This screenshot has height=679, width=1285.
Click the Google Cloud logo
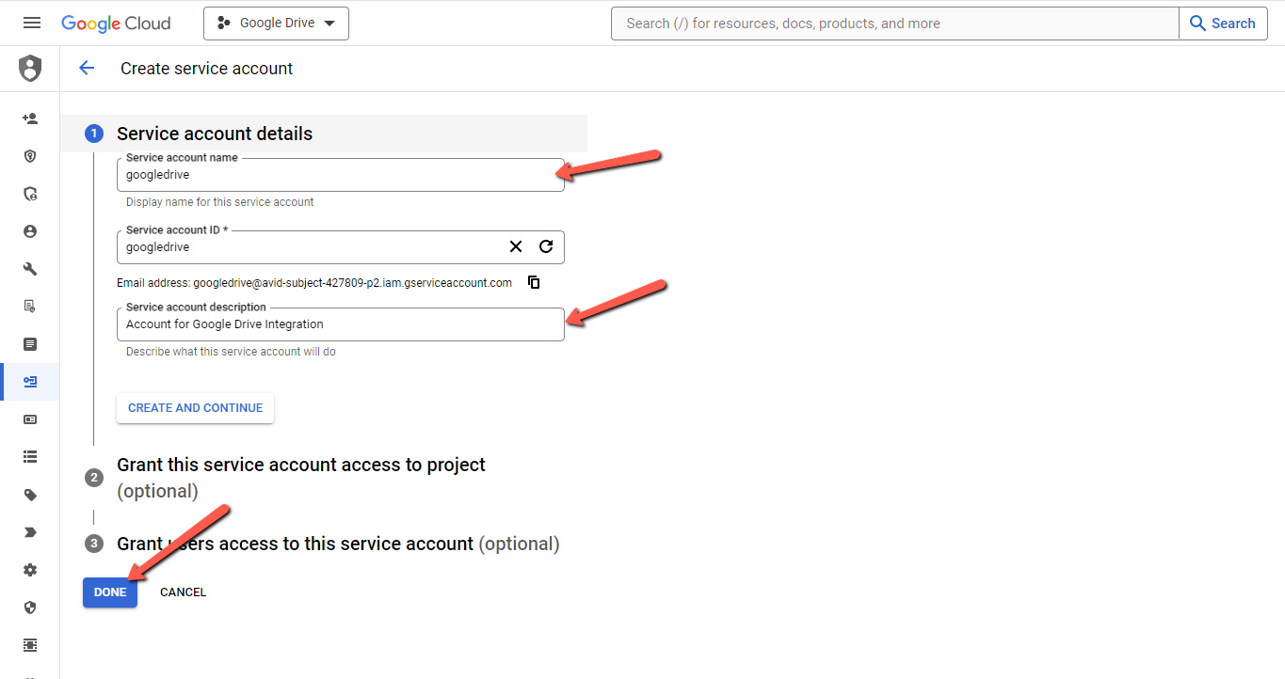[x=116, y=24]
